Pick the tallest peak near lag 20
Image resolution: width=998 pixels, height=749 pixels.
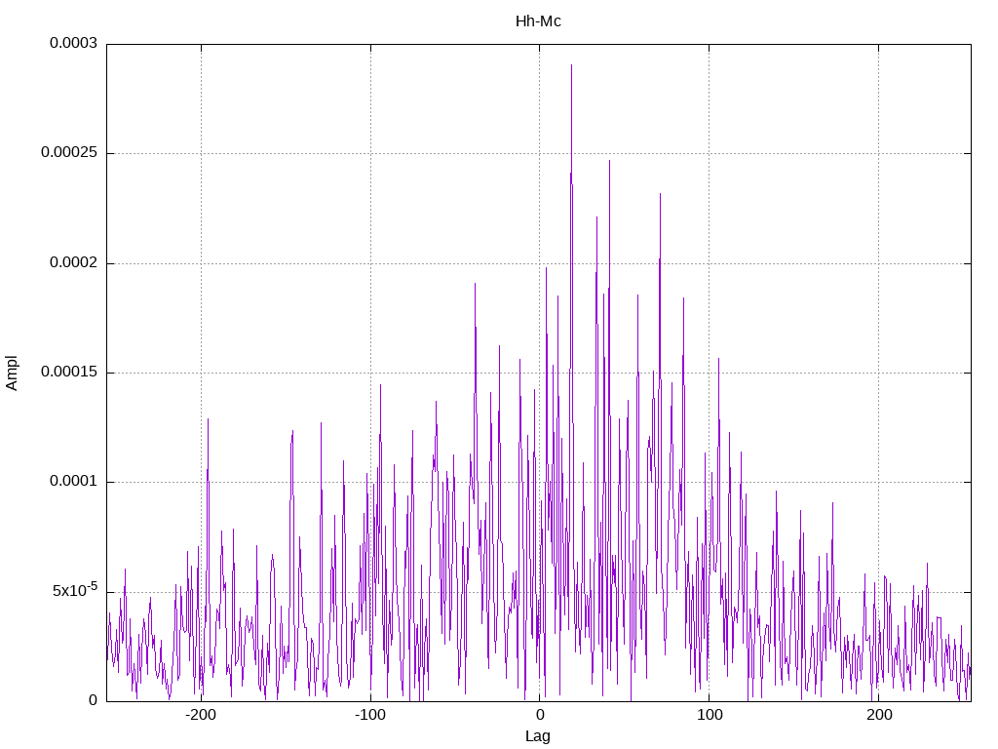571,65
